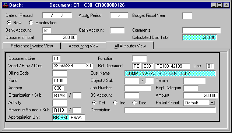The image size is (232, 133).
Task: Maximize the document window
Action: (x=219, y=5)
